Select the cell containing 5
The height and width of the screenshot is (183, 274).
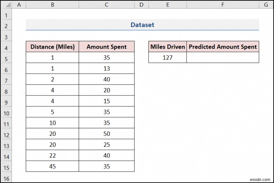tap(52, 112)
